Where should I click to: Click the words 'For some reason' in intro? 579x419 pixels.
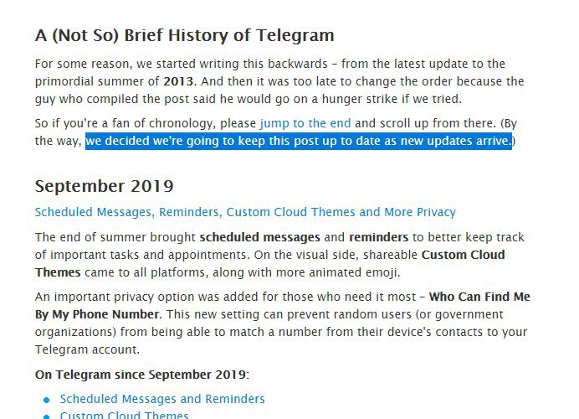[78, 65]
